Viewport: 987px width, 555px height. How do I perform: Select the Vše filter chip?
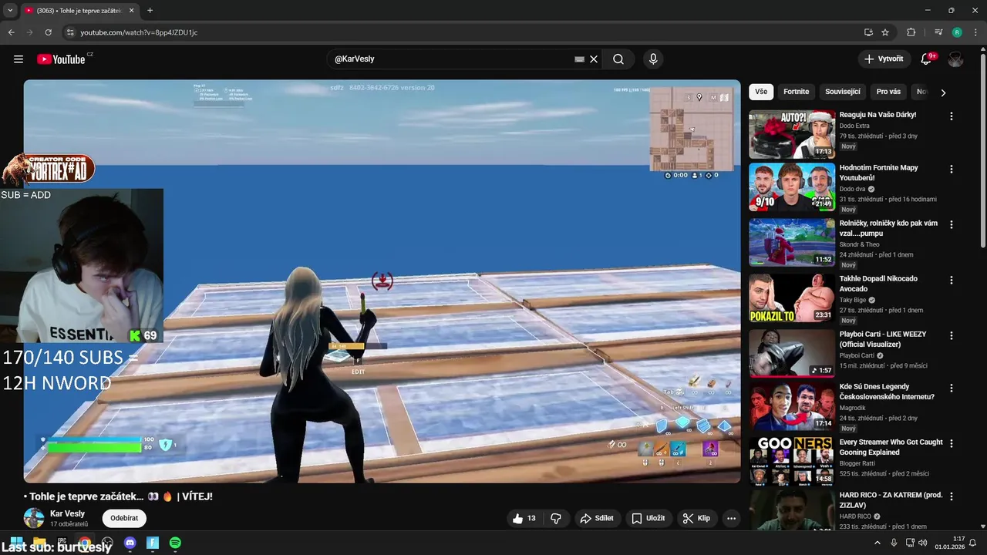761,92
